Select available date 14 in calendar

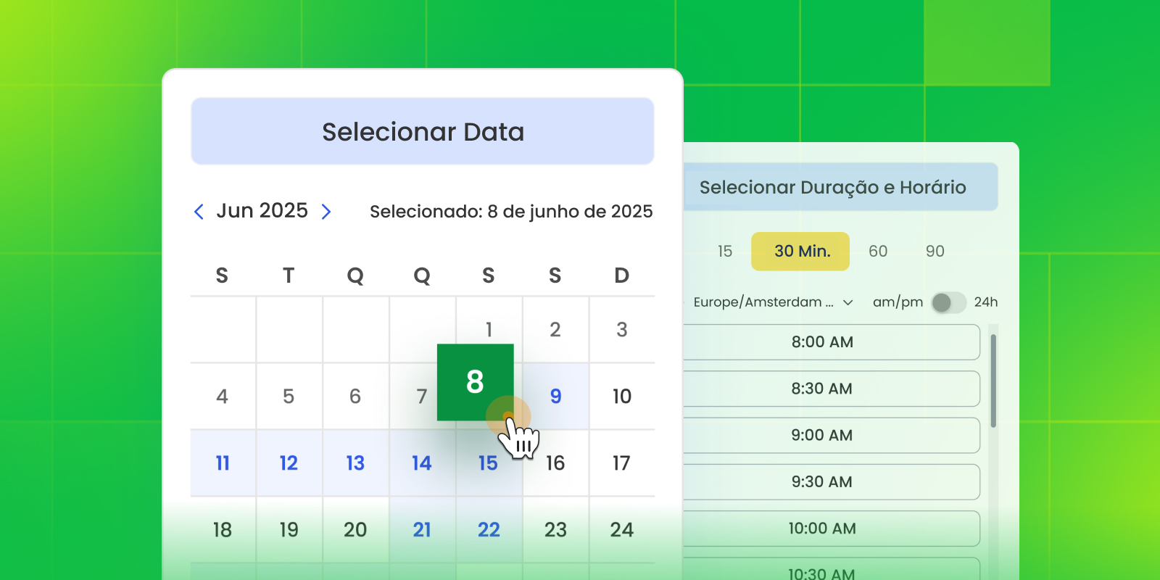[x=422, y=463]
